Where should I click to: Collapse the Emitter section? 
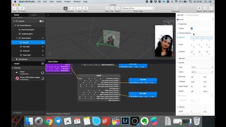coord(178,63)
